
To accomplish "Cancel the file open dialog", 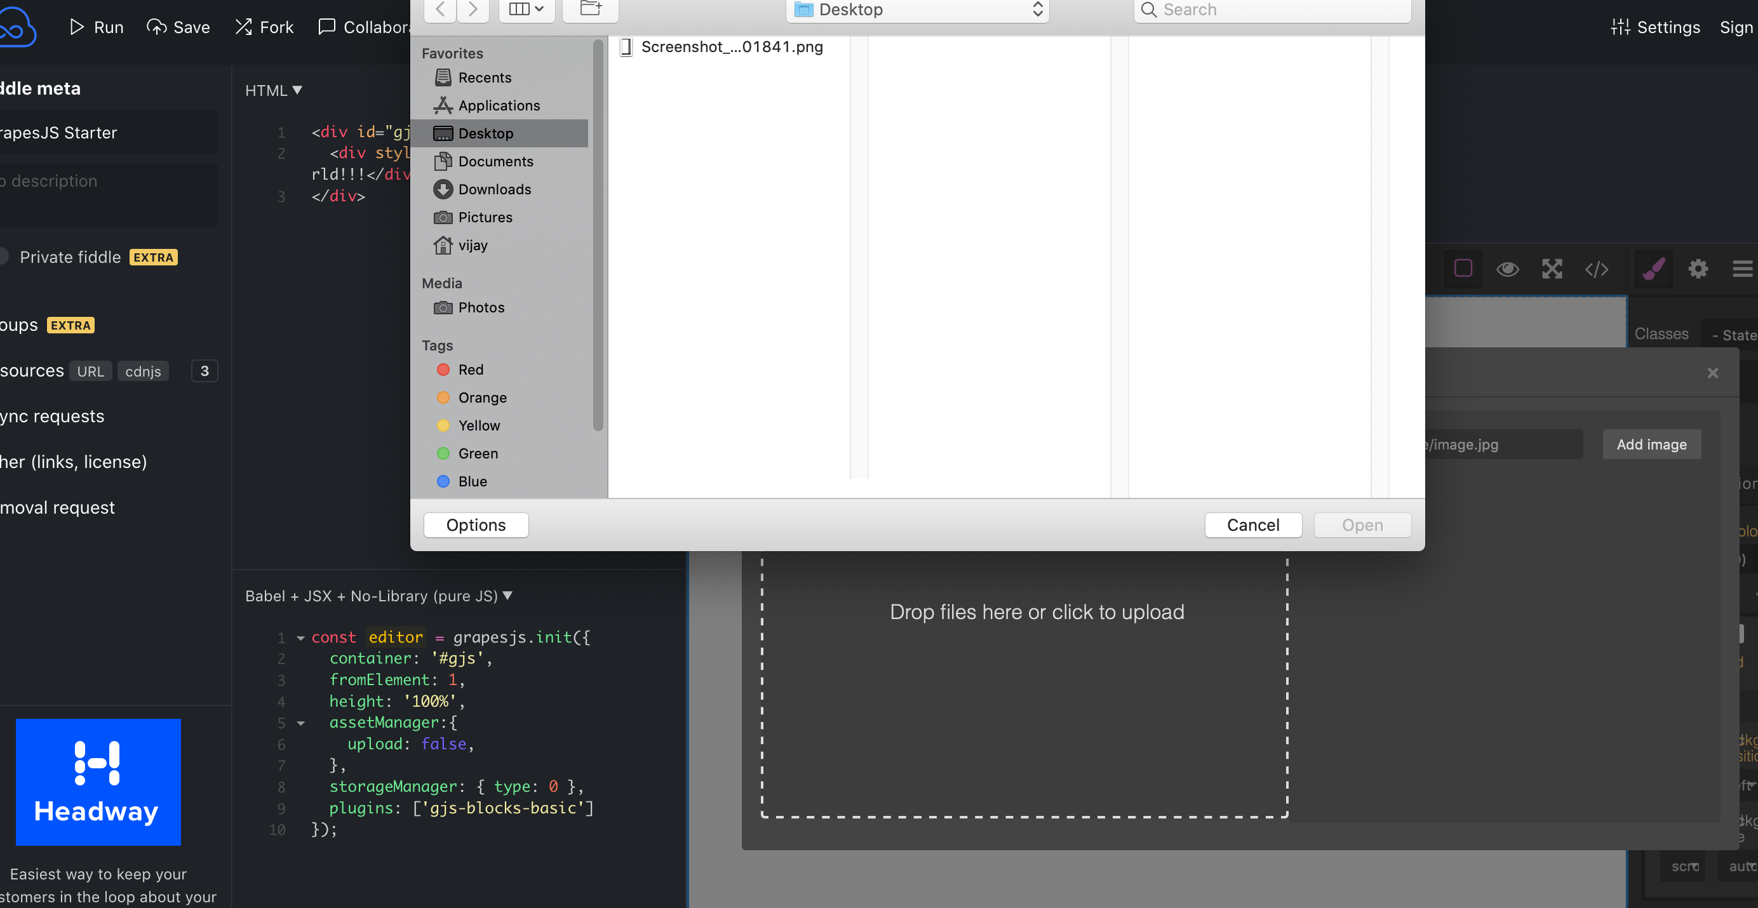I will tap(1253, 524).
